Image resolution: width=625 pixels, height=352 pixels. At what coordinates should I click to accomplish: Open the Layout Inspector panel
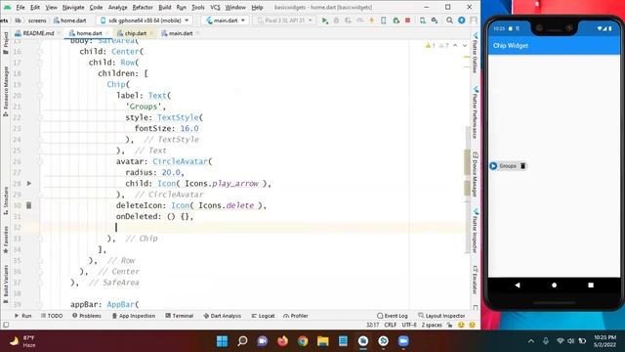(x=441, y=316)
